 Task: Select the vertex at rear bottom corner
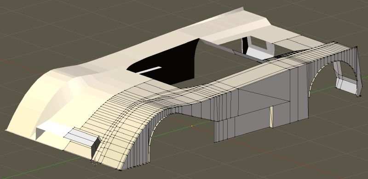point(360,95)
